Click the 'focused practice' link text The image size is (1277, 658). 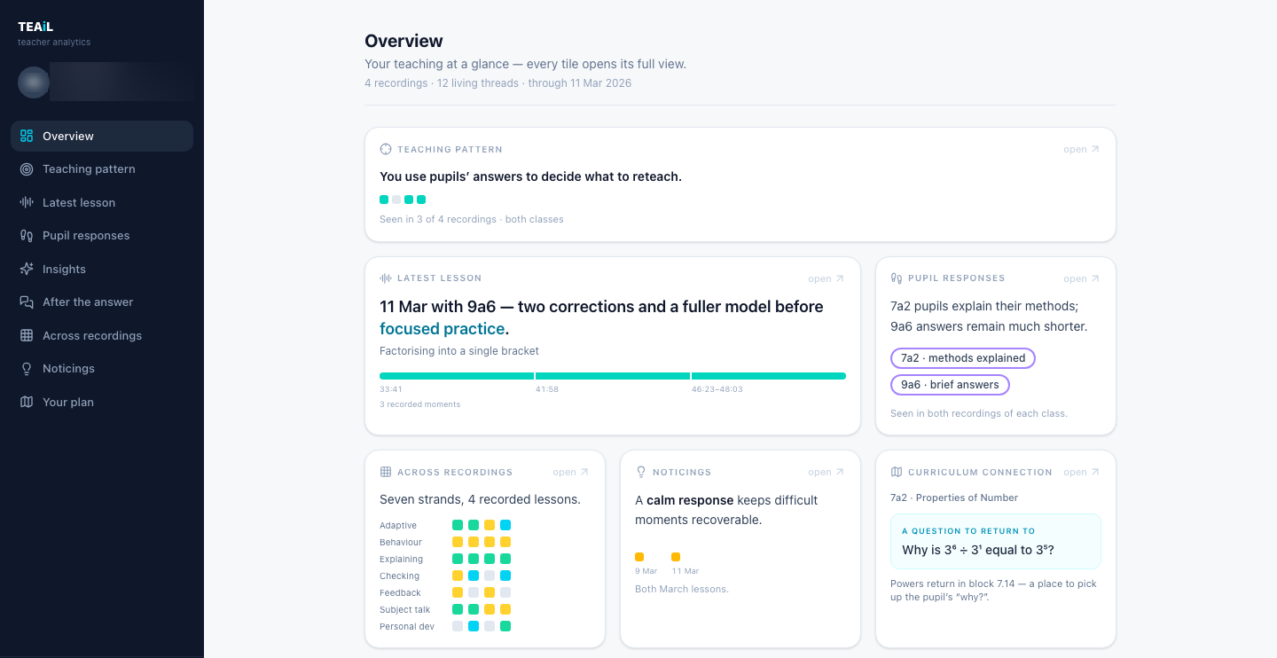coord(443,329)
